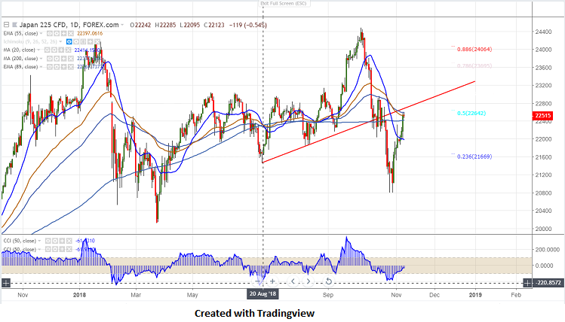The height and width of the screenshot is (322, 565).
Task: Click the 20 Aug '18 date marker
Action: [263, 294]
